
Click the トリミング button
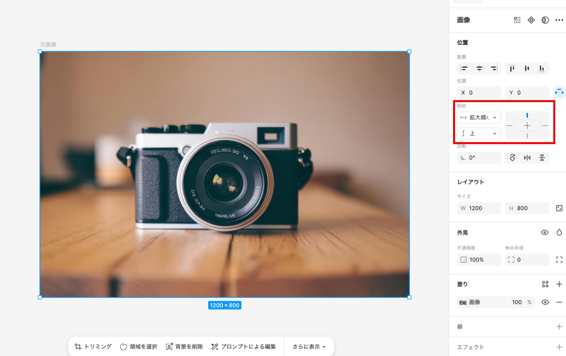(93, 347)
